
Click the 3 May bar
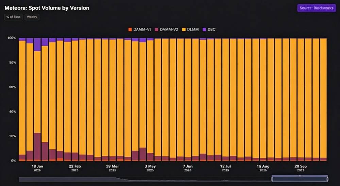(150, 100)
